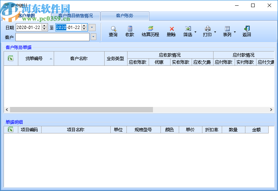Expand the 表列 dropdown arrow
Viewport: 278px width, 191px height.
click(x=235, y=32)
